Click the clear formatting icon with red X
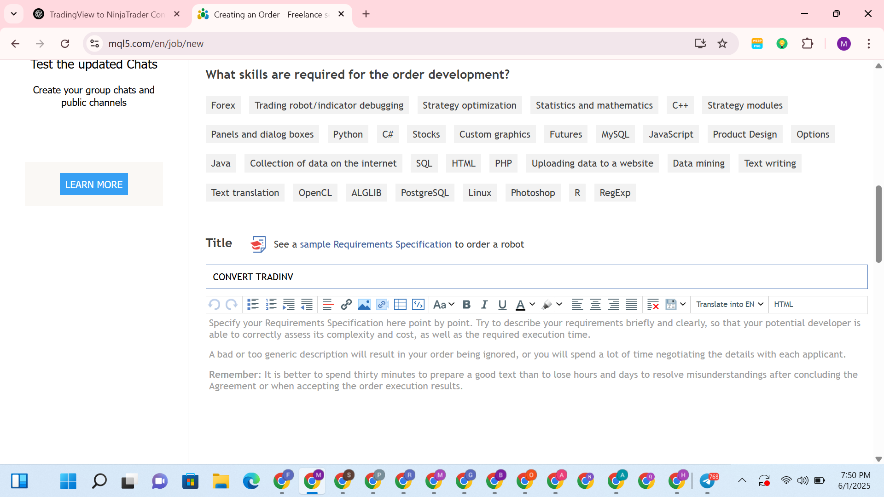Screen dimensions: 884x497 [x=653, y=304]
